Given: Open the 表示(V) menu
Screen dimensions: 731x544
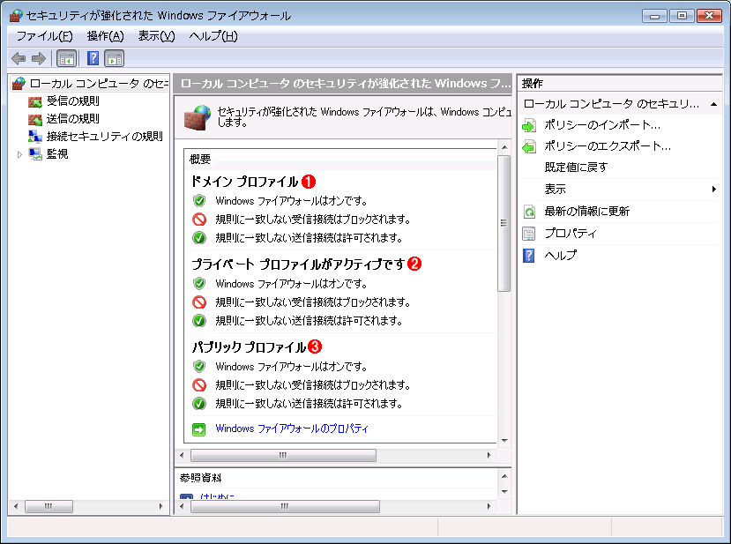Looking at the screenshot, I should click(157, 36).
